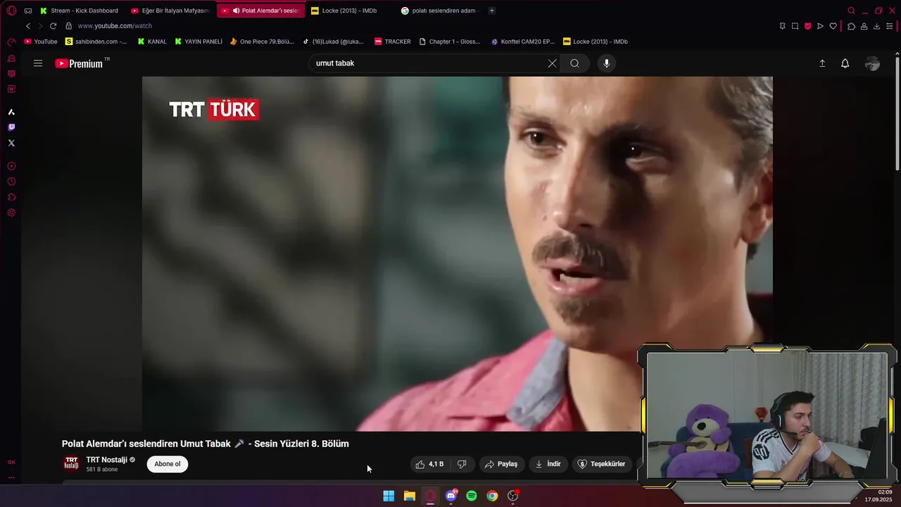Click the YouTube search magnifier button
This screenshot has height=507, width=901.
point(574,63)
